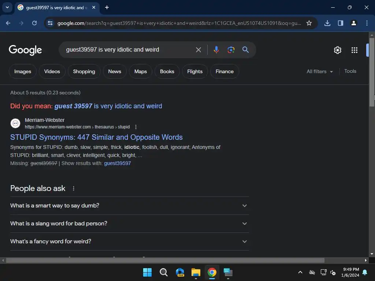Open the site information icon in the address bar
Viewport: 375px width, 281px height.
50,23
